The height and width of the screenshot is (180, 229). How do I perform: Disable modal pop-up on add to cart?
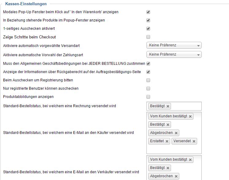pyautogui.click(x=148, y=12)
